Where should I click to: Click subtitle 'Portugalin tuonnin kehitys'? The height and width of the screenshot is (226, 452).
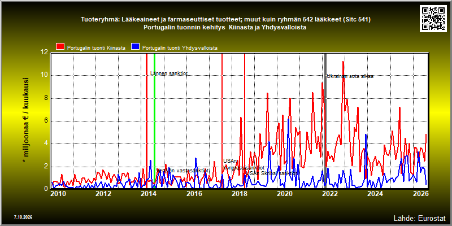coord(225,28)
